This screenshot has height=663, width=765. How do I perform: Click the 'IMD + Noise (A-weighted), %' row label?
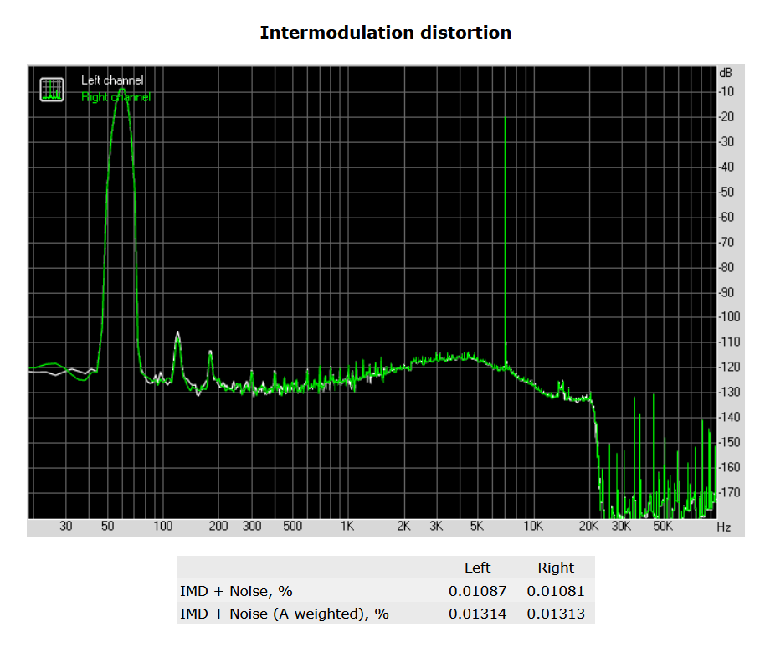[x=285, y=614]
